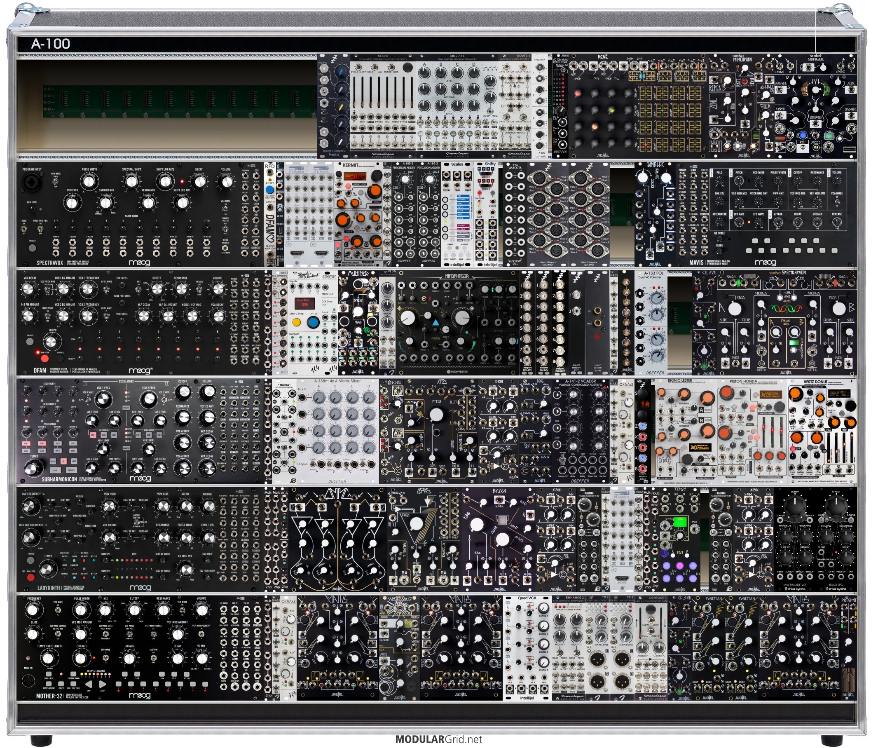Select the Spectraphon module
The height and width of the screenshot is (748, 878).
coord(787,323)
